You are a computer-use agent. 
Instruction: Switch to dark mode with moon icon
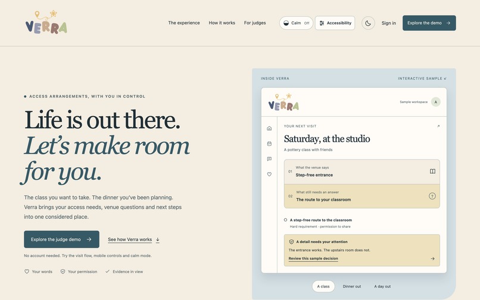(368, 23)
